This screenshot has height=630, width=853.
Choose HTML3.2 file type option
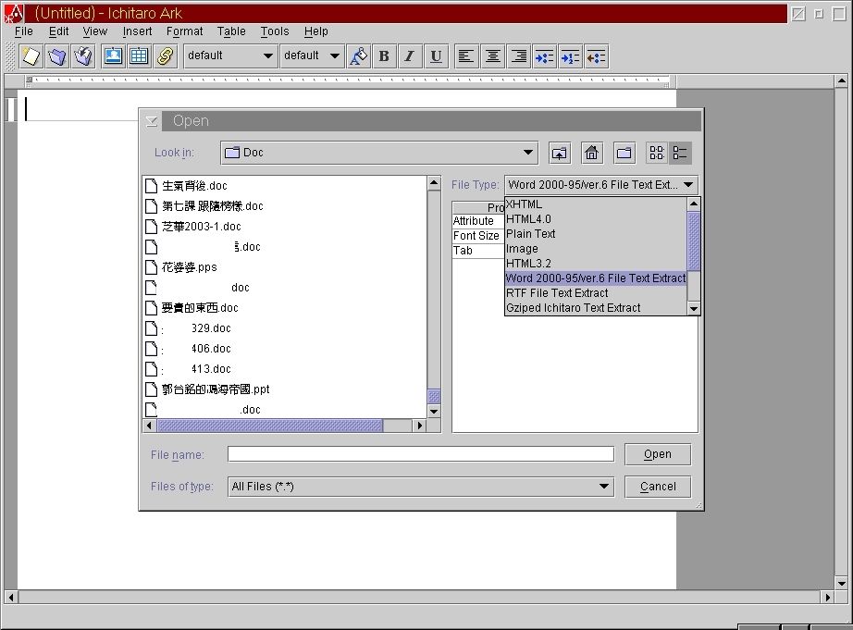(596, 264)
